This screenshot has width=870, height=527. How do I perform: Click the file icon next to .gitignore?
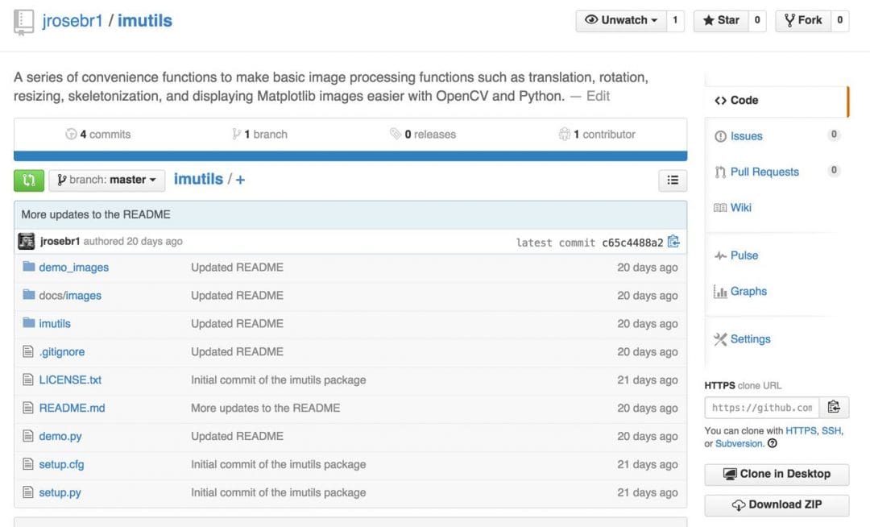[x=27, y=351]
